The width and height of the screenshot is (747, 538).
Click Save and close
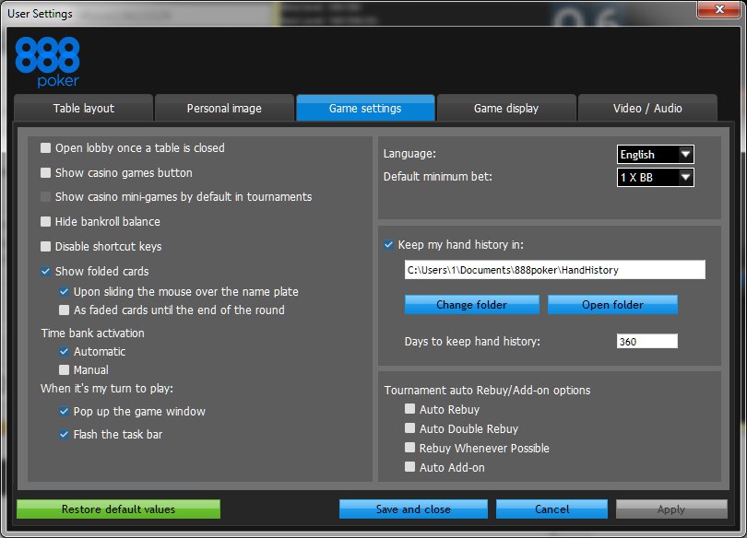click(x=413, y=509)
